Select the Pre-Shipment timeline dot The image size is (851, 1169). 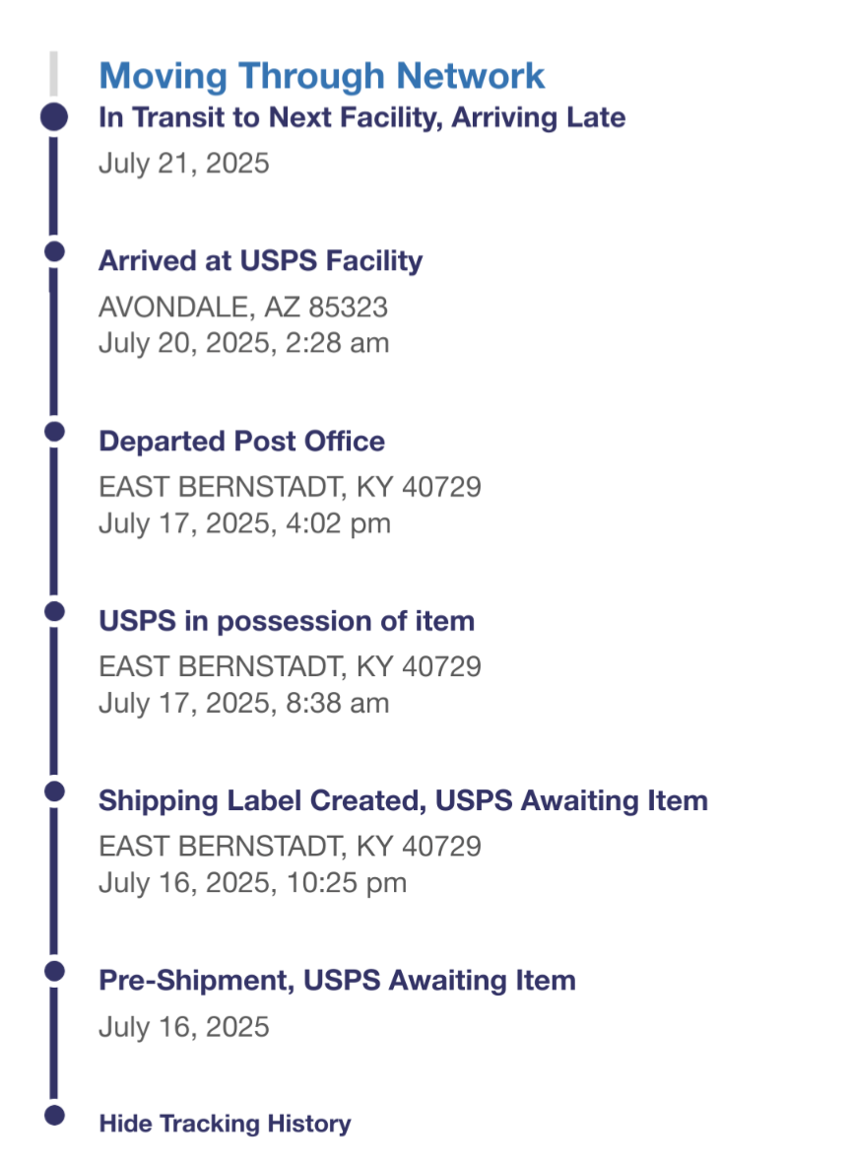point(53,972)
